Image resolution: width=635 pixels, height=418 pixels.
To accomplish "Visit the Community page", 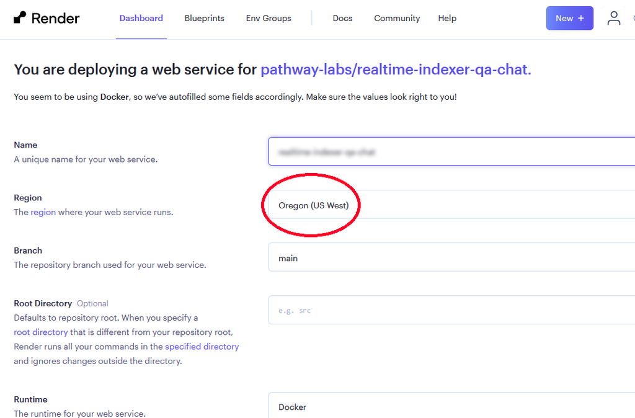I will point(397,19).
